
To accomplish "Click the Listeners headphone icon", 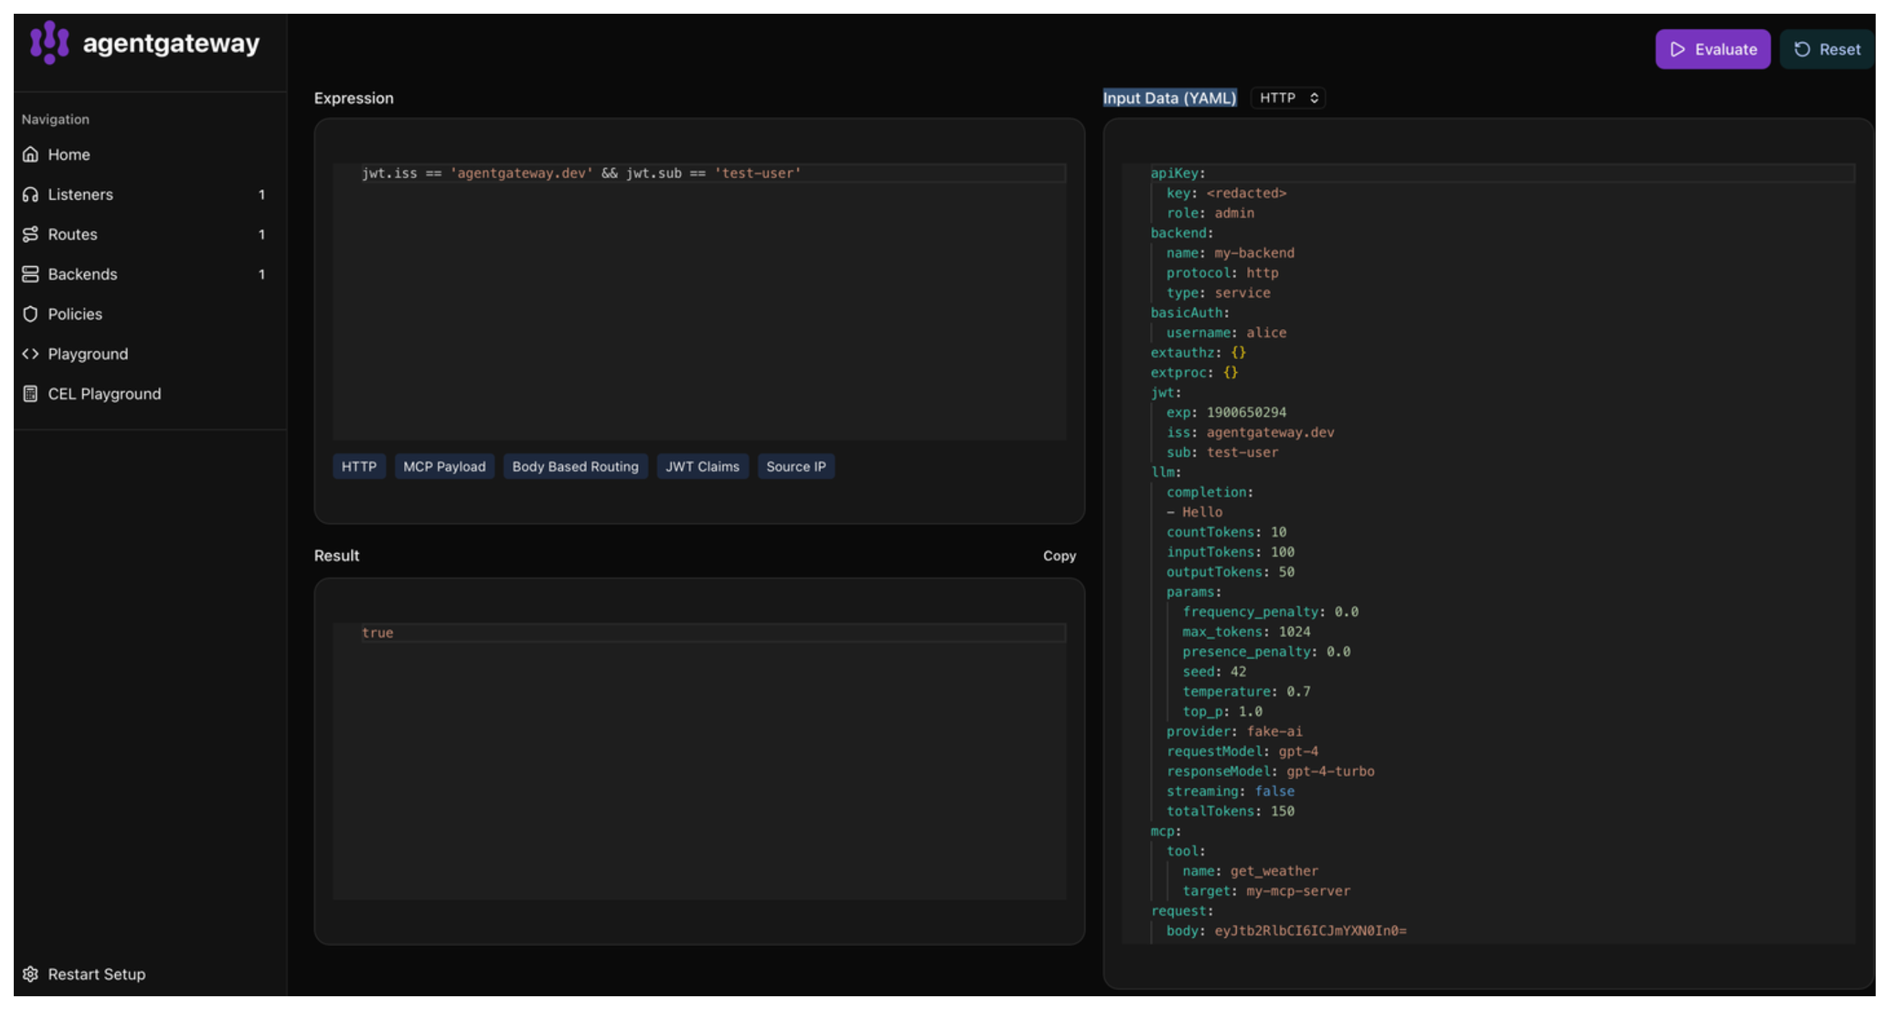I will (30, 194).
